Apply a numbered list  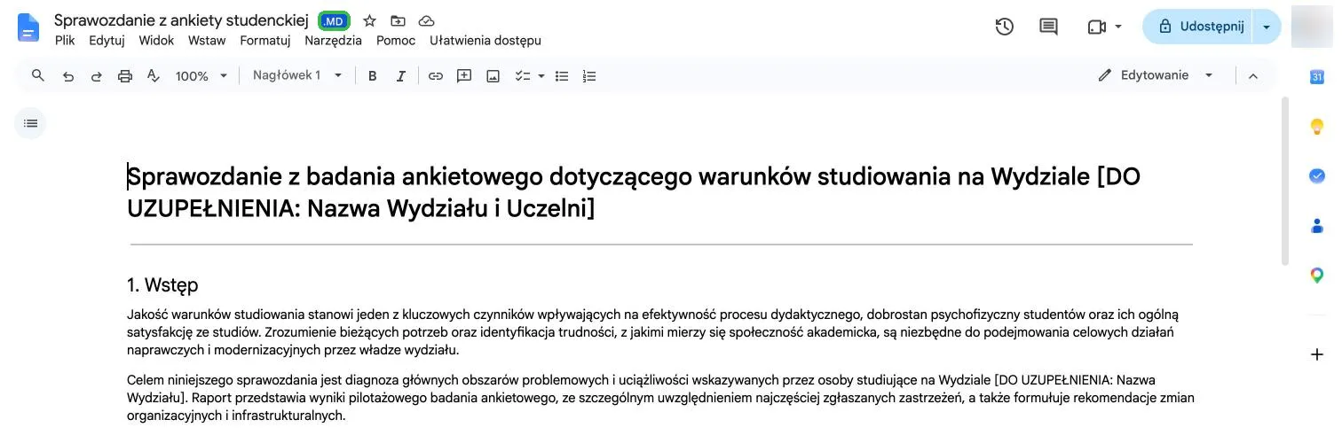[x=589, y=76]
